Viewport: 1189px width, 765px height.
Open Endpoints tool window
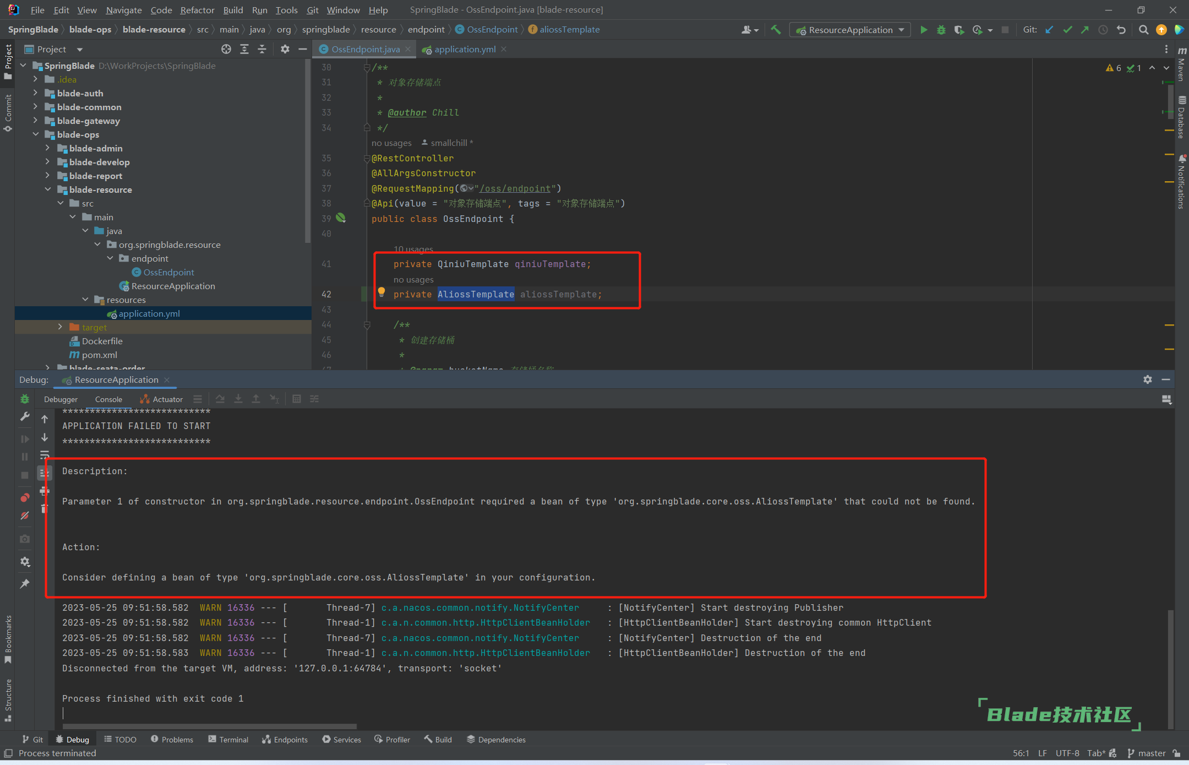285,739
